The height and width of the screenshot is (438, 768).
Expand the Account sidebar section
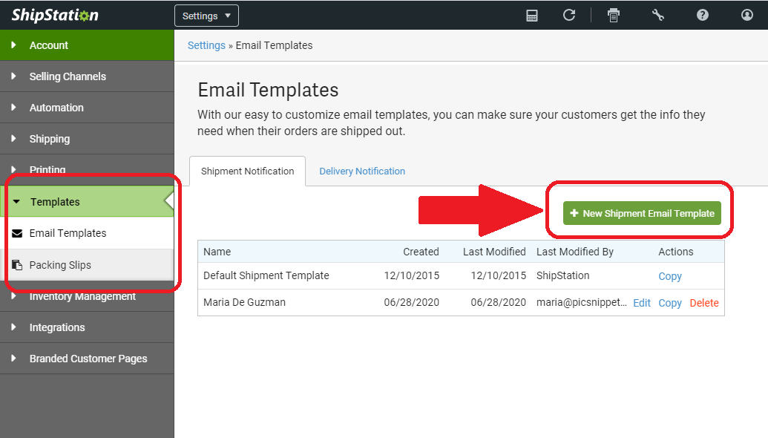click(x=87, y=45)
